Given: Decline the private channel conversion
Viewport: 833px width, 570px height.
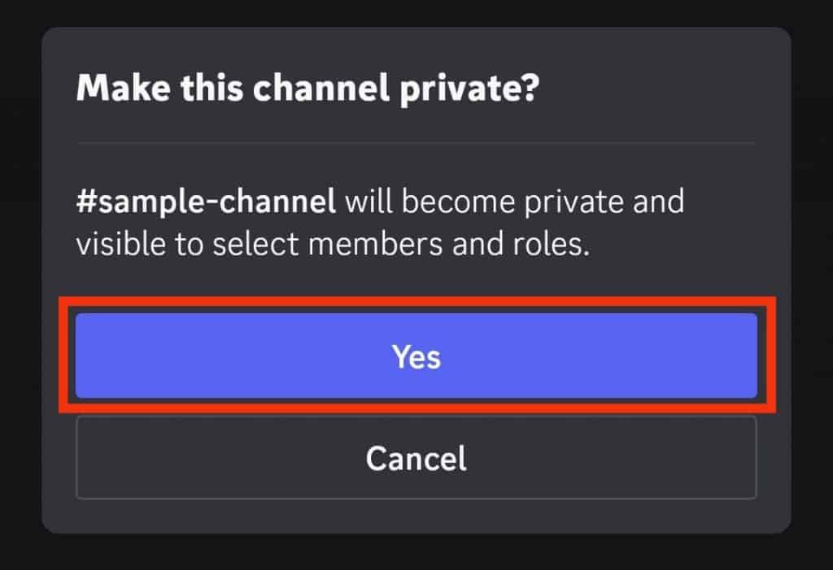Looking at the screenshot, I should pyautogui.click(x=416, y=458).
